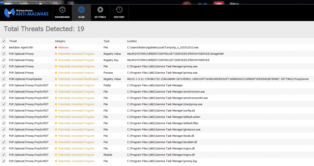This screenshot has width=314, height=166.
Task: Uncheck checkbox for mgwz.dll Module row
Action: 4,154
